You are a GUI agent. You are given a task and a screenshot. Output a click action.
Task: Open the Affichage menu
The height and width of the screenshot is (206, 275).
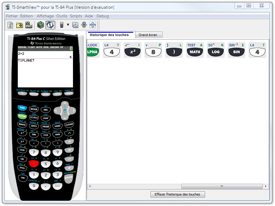(x=45, y=16)
